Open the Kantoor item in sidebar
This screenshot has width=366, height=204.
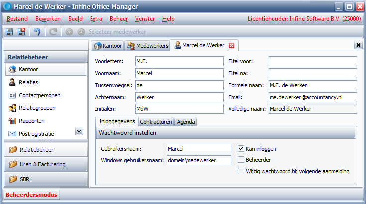pyautogui.click(x=46, y=69)
